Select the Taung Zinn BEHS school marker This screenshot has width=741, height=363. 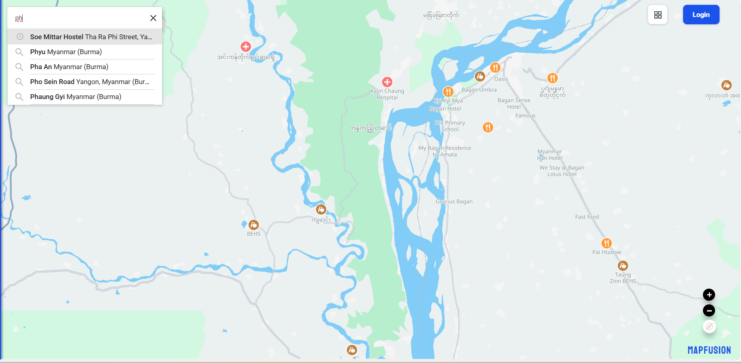click(x=623, y=266)
